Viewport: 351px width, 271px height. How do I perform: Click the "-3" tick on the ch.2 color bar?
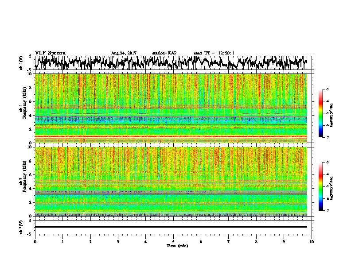tap(327, 163)
